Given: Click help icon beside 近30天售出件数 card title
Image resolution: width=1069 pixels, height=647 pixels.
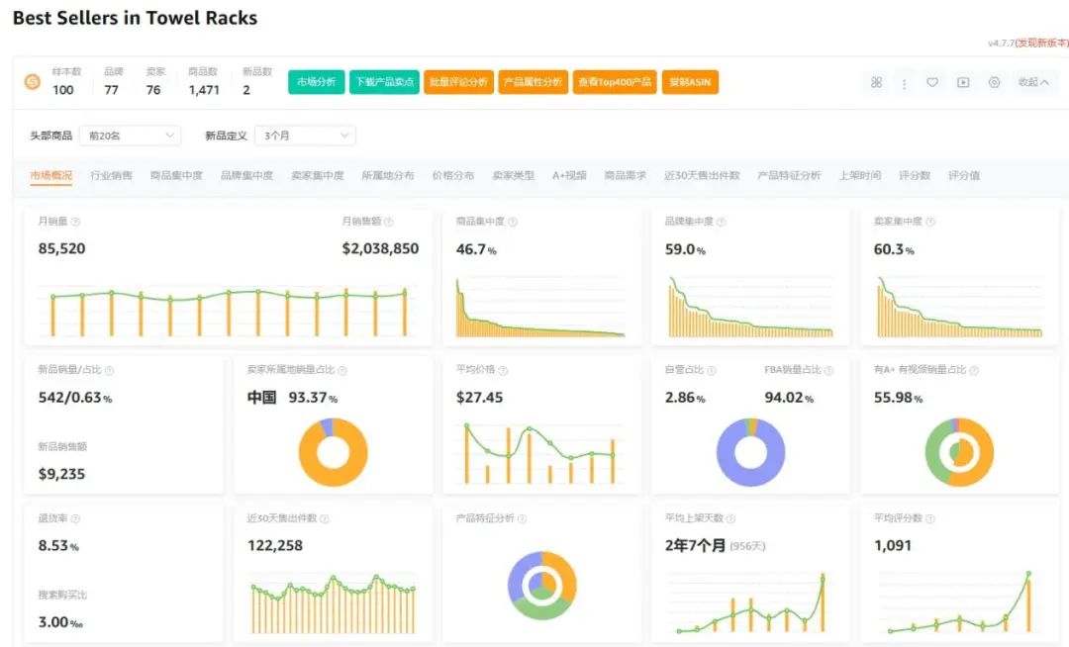Looking at the screenshot, I should (325, 519).
